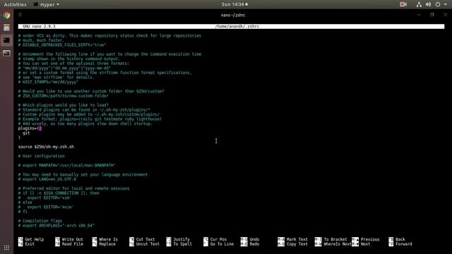Viewport: 452px width, 254px height.
Task: Click the ZSH_CUSTOM comment line
Action: click(63, 96)
